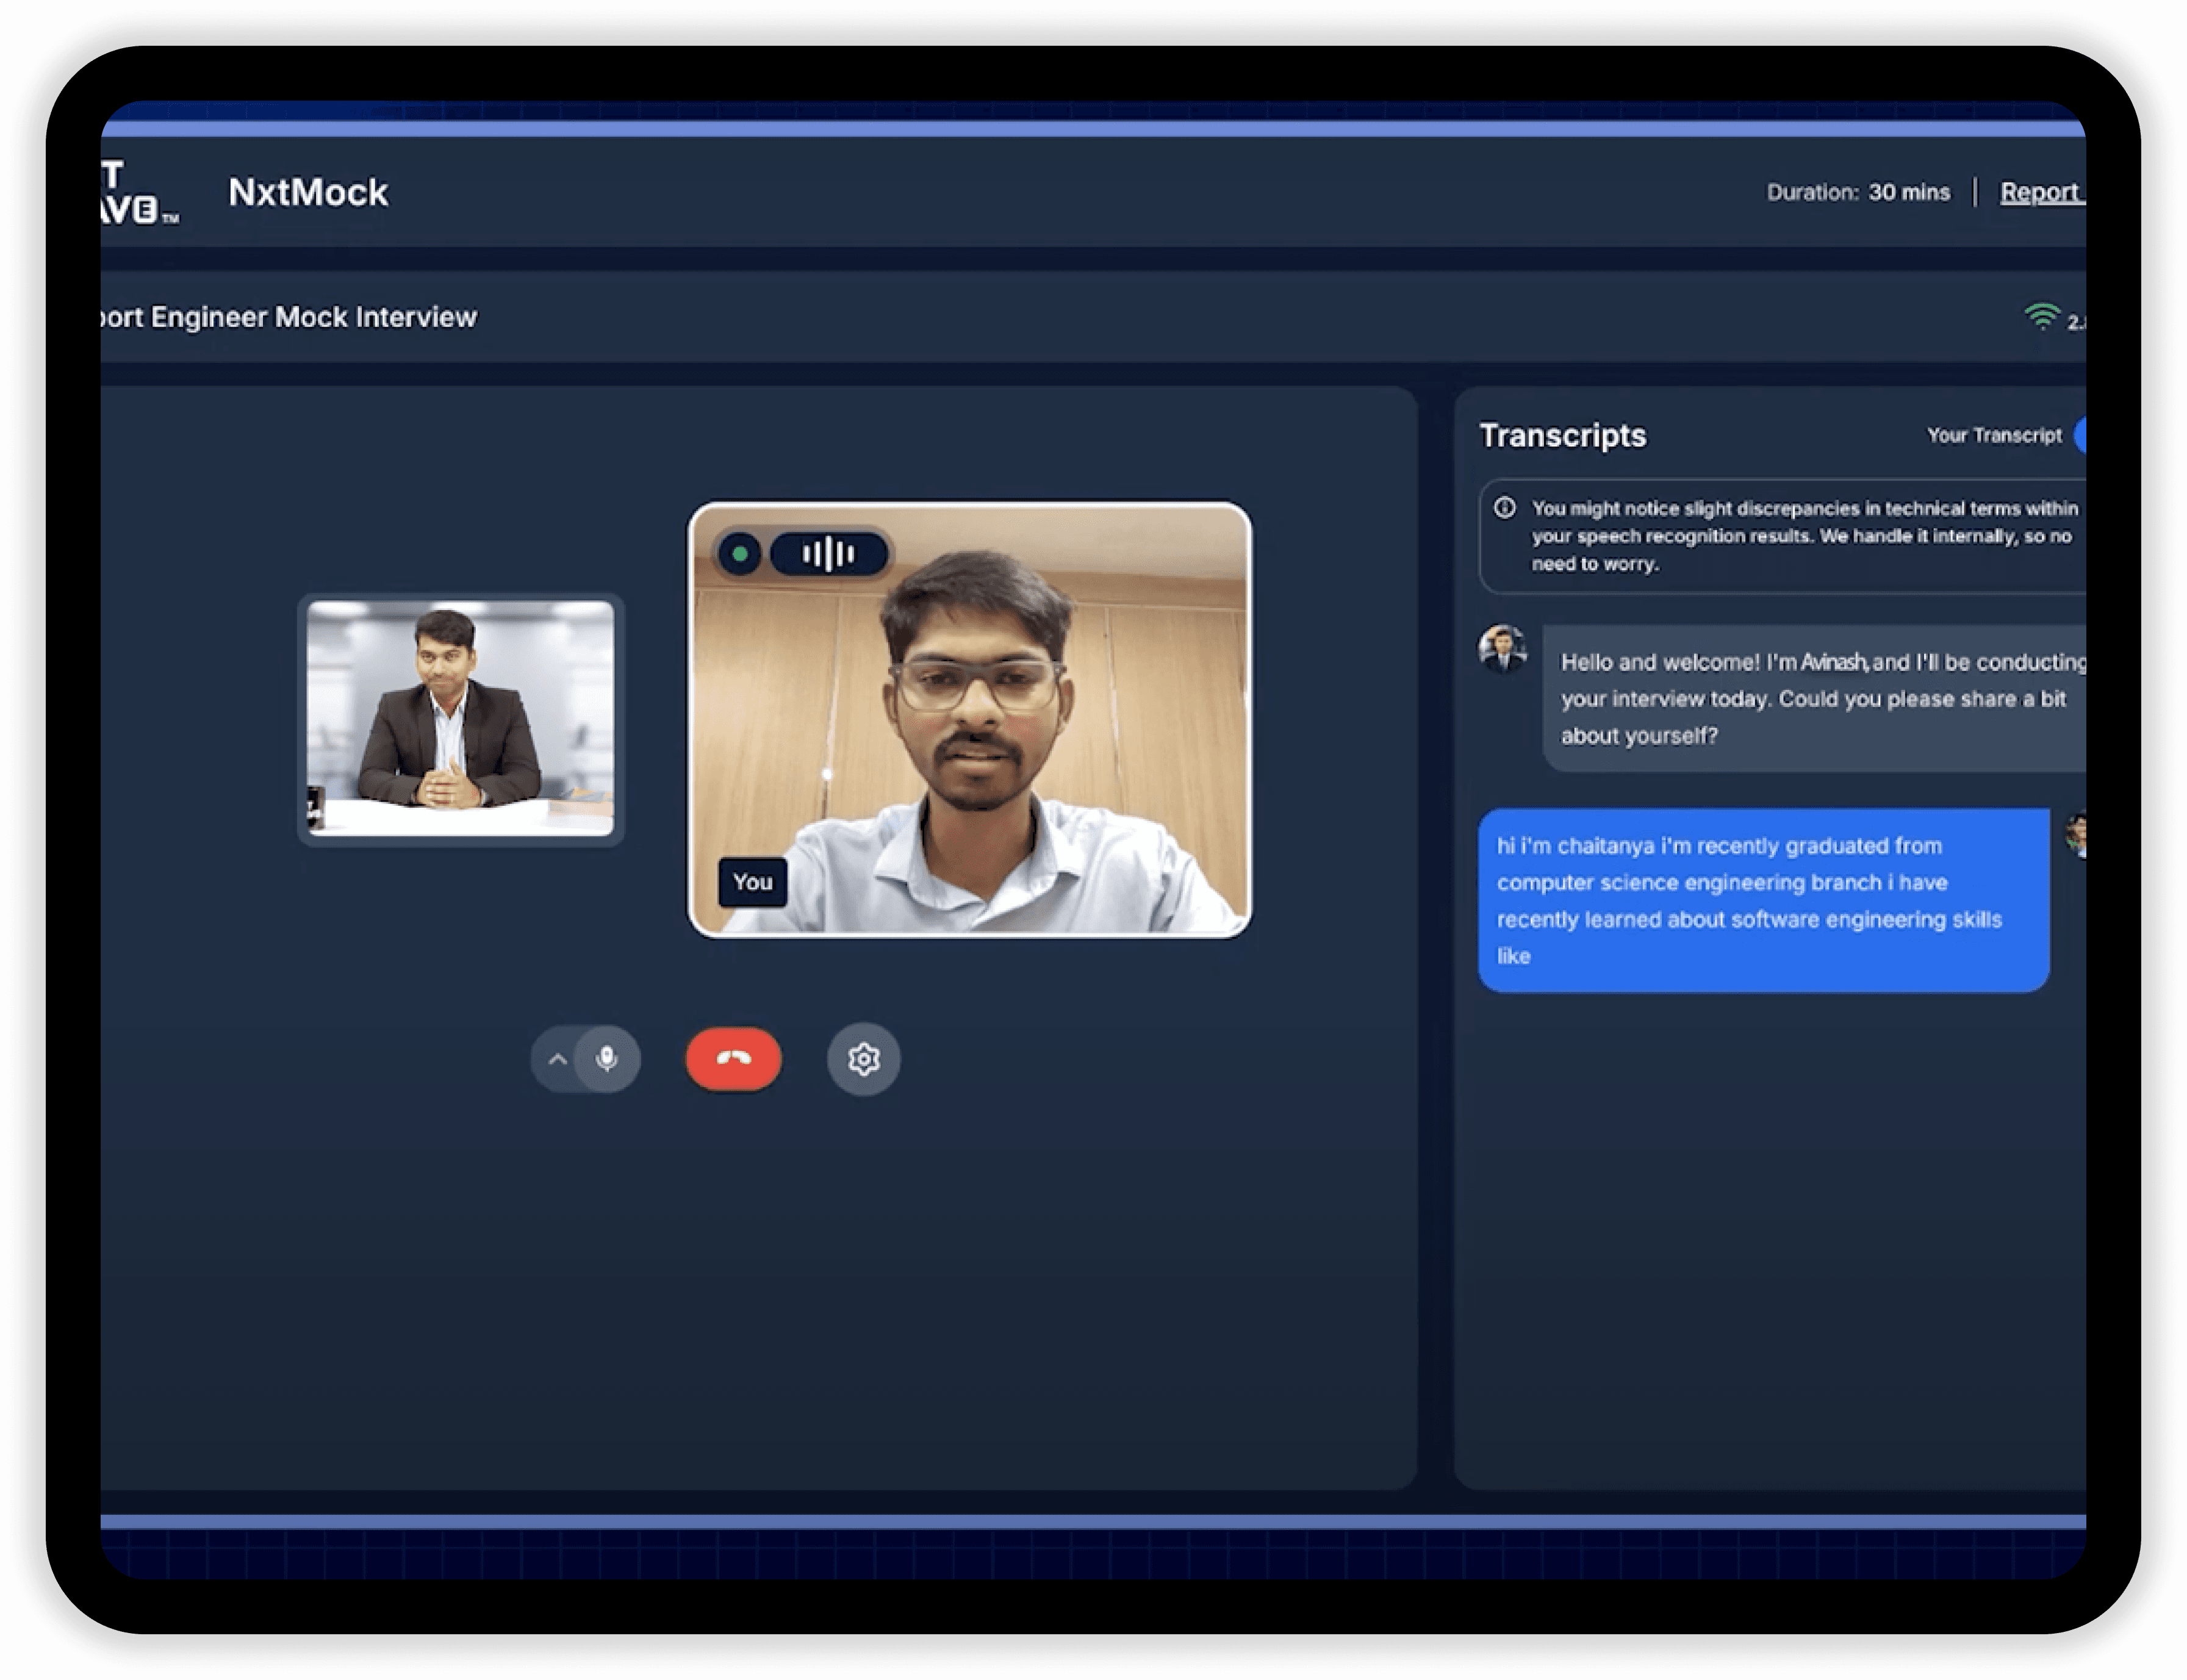The width and height of the screenshot is (2187, 1680).
Task: Click the Wi-Fi signal strength icon
Action: [x=2040, y=317]
